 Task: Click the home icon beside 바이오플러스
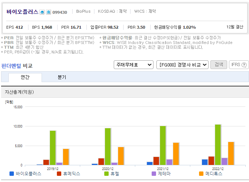(x=42, y=12)
